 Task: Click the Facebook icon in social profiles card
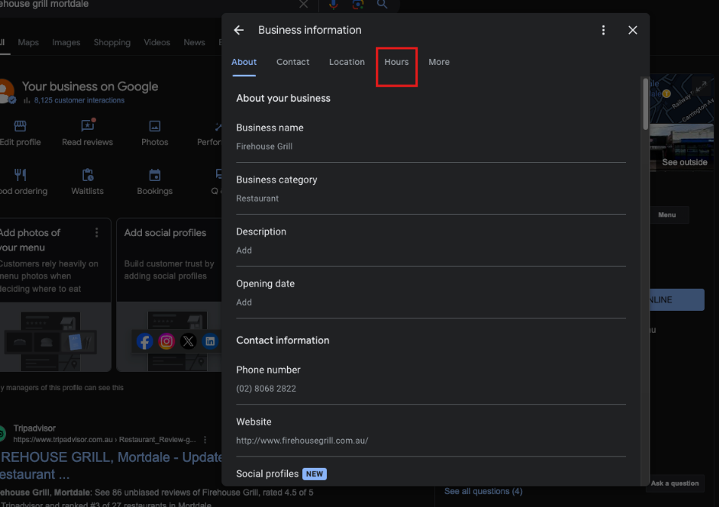(x=144, y=341)
